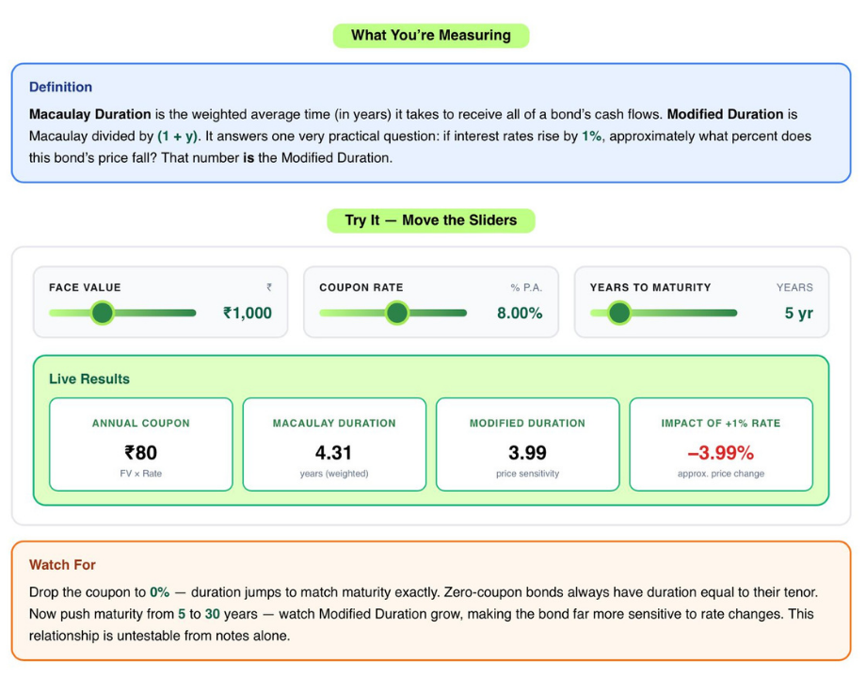
Task: Select the Annual Coupon result card
Action: [141, 444]
